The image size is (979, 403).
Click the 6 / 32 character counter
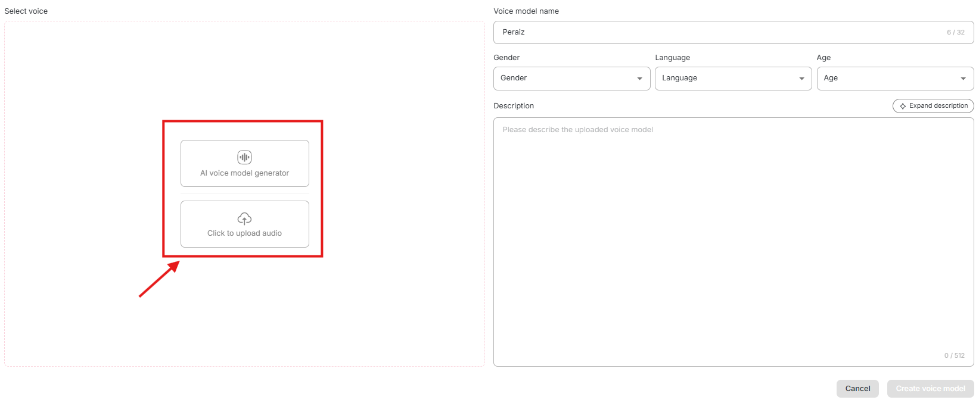coord(955,33)
